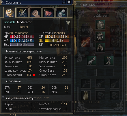The image size is (127, 116).
Task: Select the leg armor gaiters icon
Action: pyautogui.click(x=100, y=48)
